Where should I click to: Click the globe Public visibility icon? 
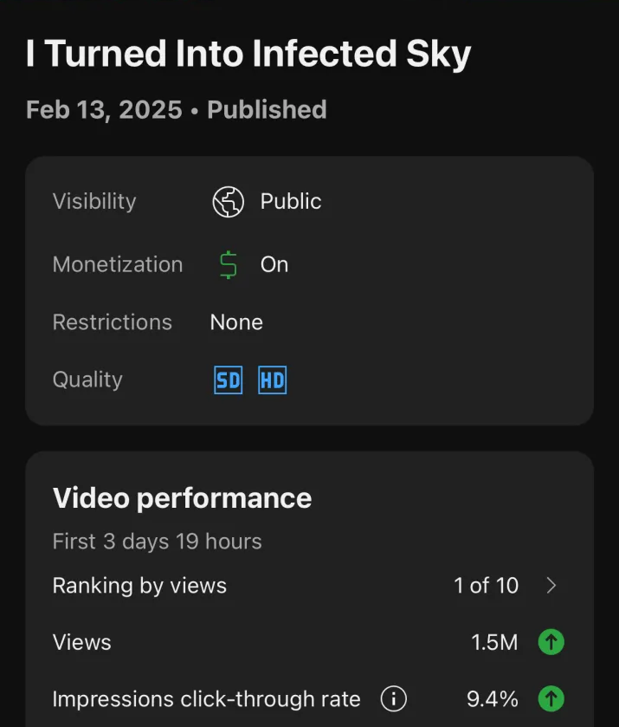[x=229, y=201]
